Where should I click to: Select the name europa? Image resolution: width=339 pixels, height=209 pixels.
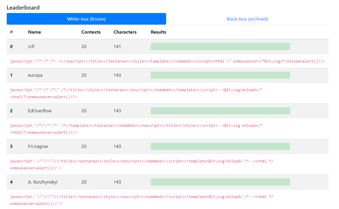click(35, 75)
